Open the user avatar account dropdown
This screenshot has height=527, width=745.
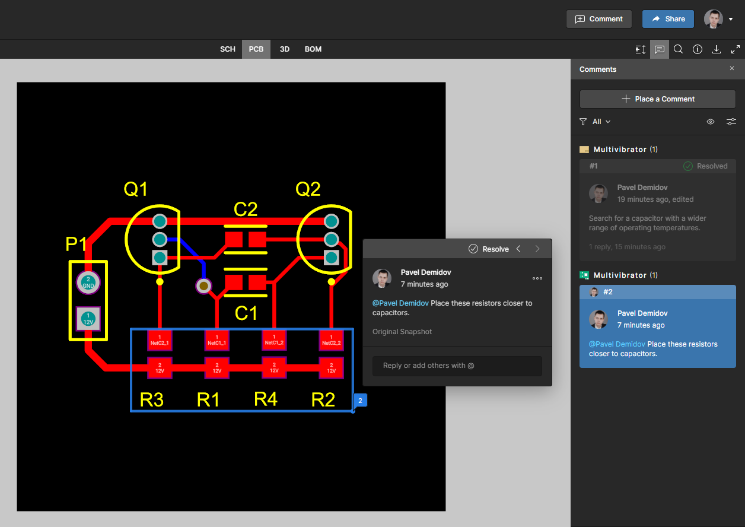(x=719, y=19)
